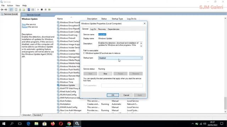Viewport: 227px width, 127px height.
Task: Sort by the Log On As column header
Action: click(x=132, y=19)
